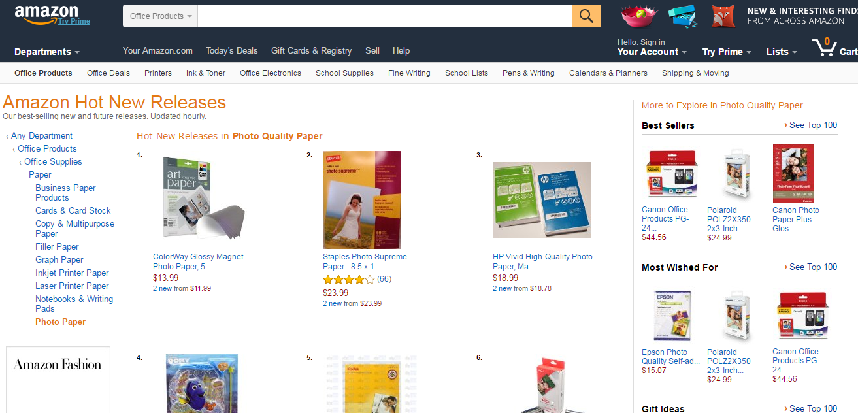
Task: Open the Inkjet Printer Paper category
Action: tap(72, 273)
